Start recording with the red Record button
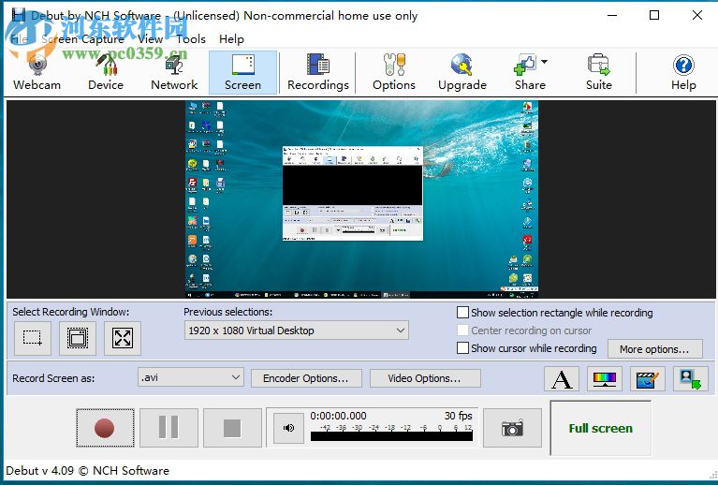This screenshot has height=485, width=718. coord(105,428)
